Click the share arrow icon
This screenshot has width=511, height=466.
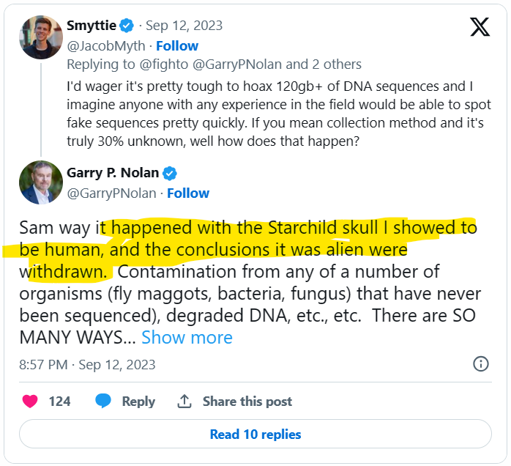[x=184, y=402]
